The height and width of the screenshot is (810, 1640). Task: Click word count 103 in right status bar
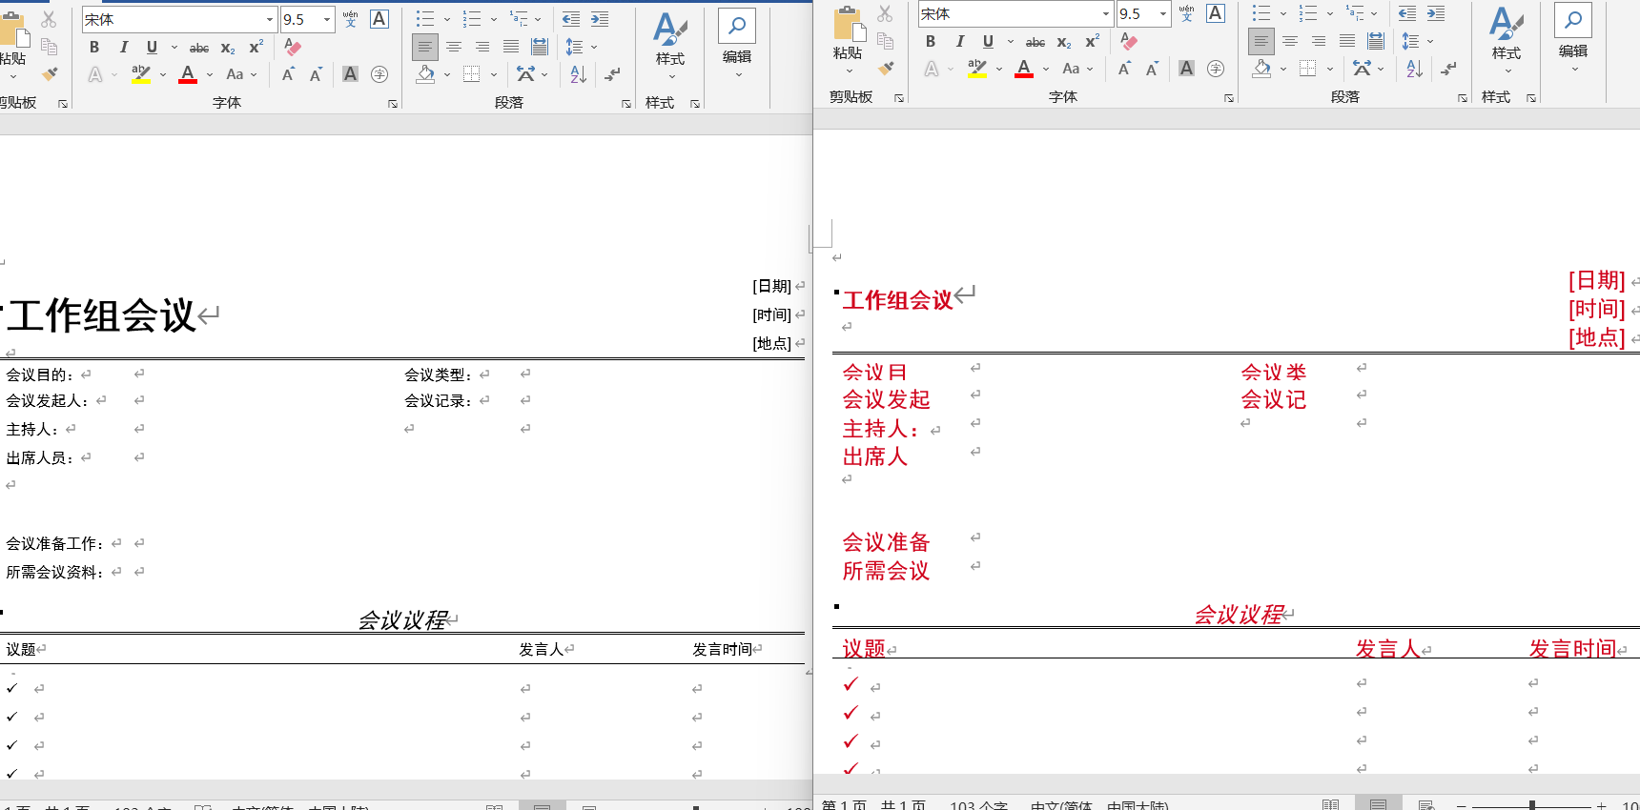click(x=978, y=806)
